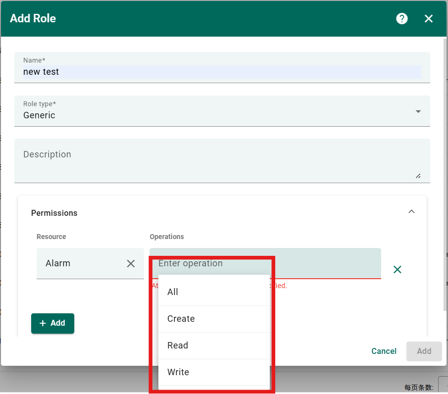Screen dimensions: 448x394
Task: Open the help icon in dialog header
Action: coord(401,19)
